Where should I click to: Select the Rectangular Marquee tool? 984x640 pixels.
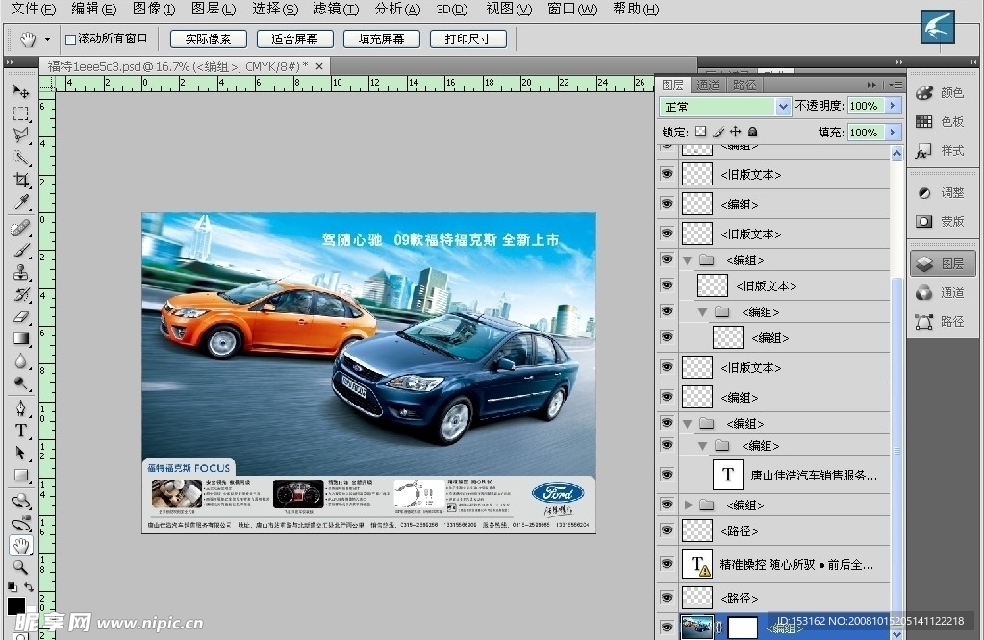pos(21,113)
